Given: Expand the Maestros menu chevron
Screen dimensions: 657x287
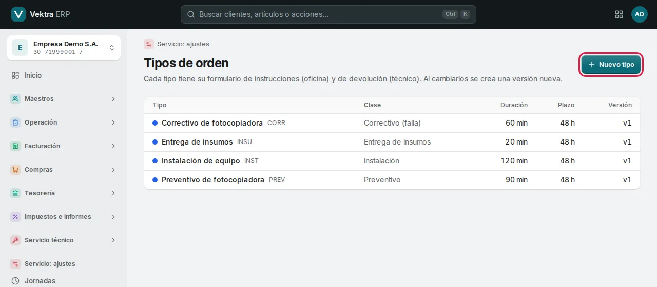Looking at the screenshot, I should click(113, 99).
